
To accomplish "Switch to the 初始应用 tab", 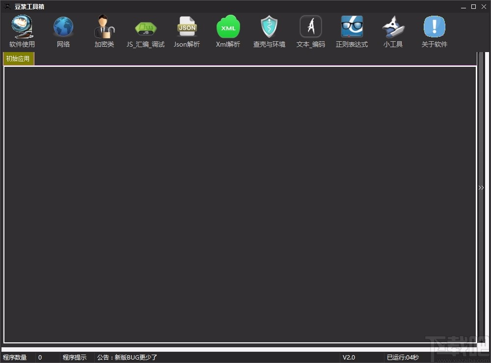I will 18,59.
